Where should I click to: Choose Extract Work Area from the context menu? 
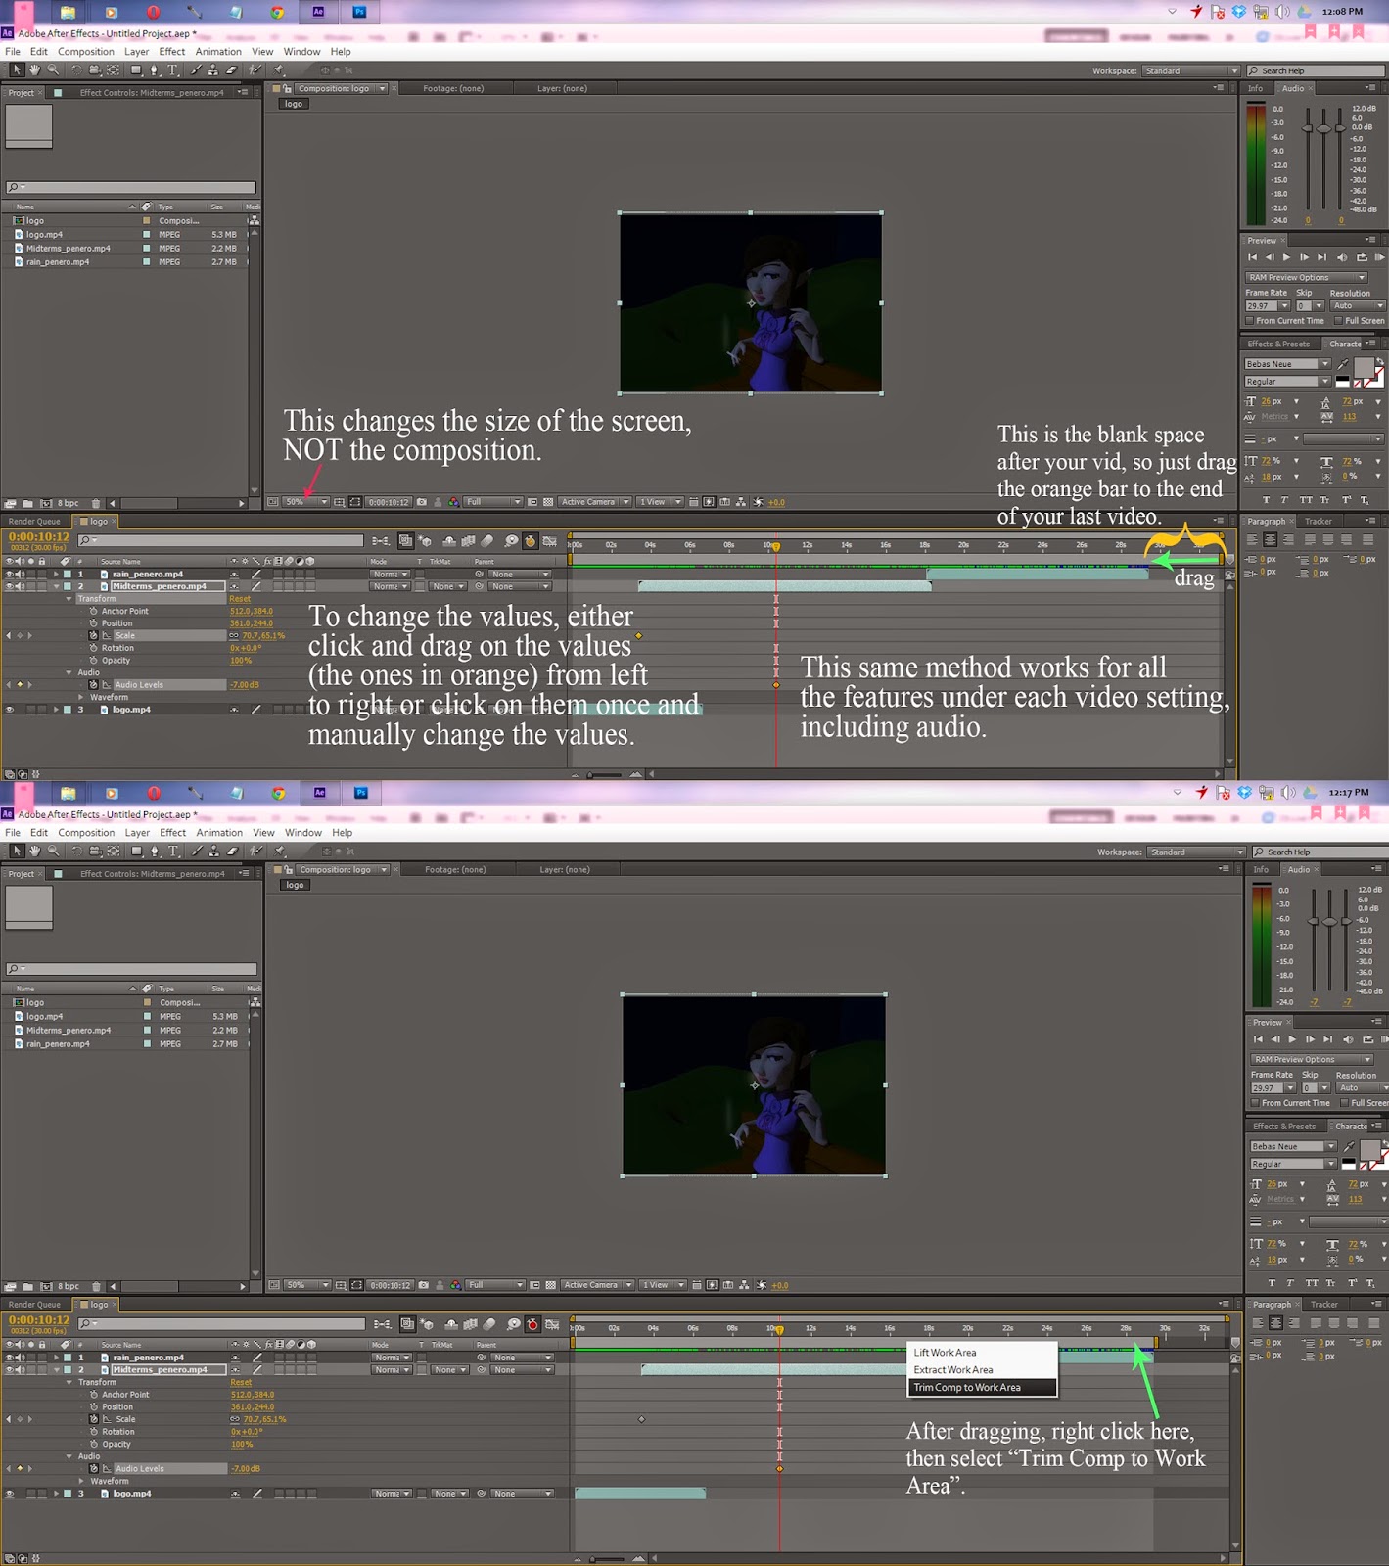point(982,1369)
